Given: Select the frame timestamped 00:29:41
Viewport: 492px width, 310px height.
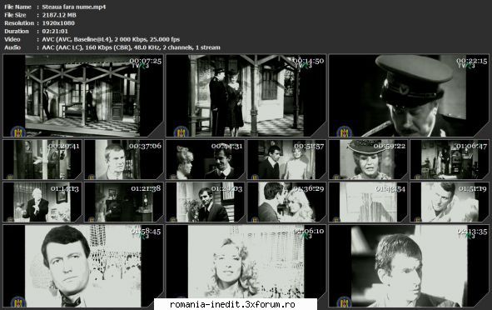Looking at the screenshot, I should pyautogui.click(x=42, y=159).
